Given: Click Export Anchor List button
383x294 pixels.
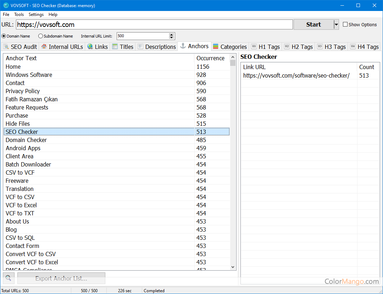Looking at the screenshot, I should pyautogui.click(x=61, y=278).
